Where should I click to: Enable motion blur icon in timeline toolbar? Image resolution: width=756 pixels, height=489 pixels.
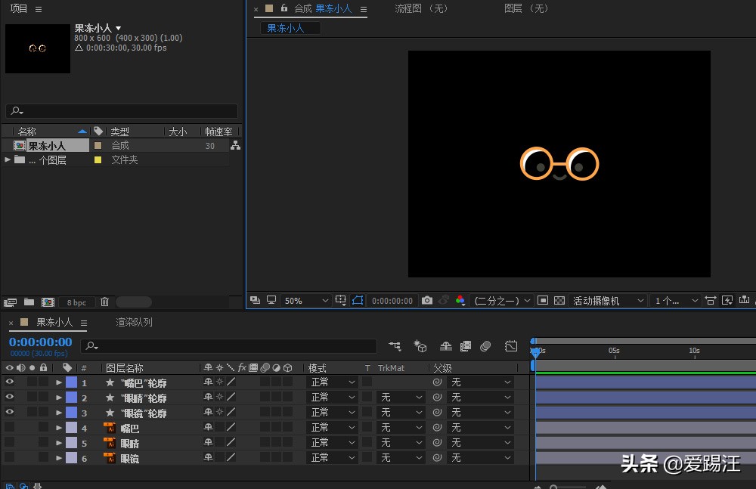(x=485, y=346)
